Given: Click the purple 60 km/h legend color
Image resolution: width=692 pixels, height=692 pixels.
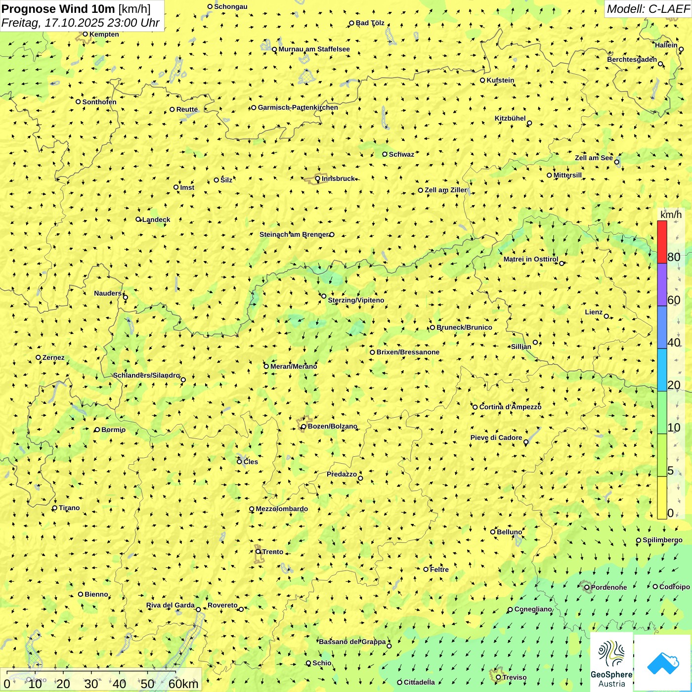Looking at the screenshot, I should [x=662, y=285].
